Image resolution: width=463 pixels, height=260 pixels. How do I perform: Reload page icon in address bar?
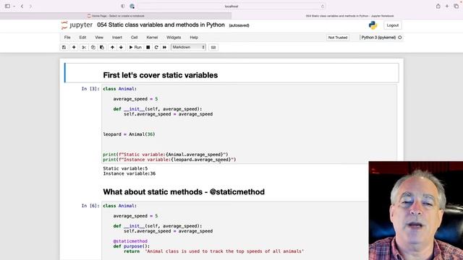coord(322,6)
